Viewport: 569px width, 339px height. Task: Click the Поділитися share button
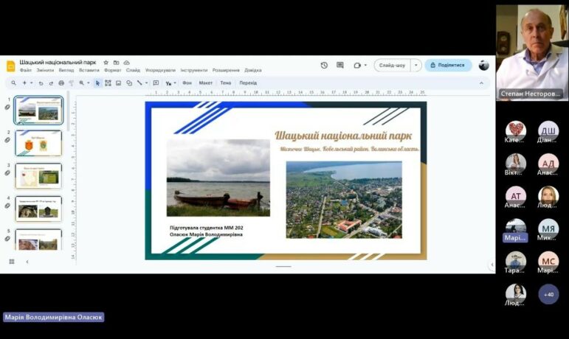pyautogui.click(x=447, y=65)
